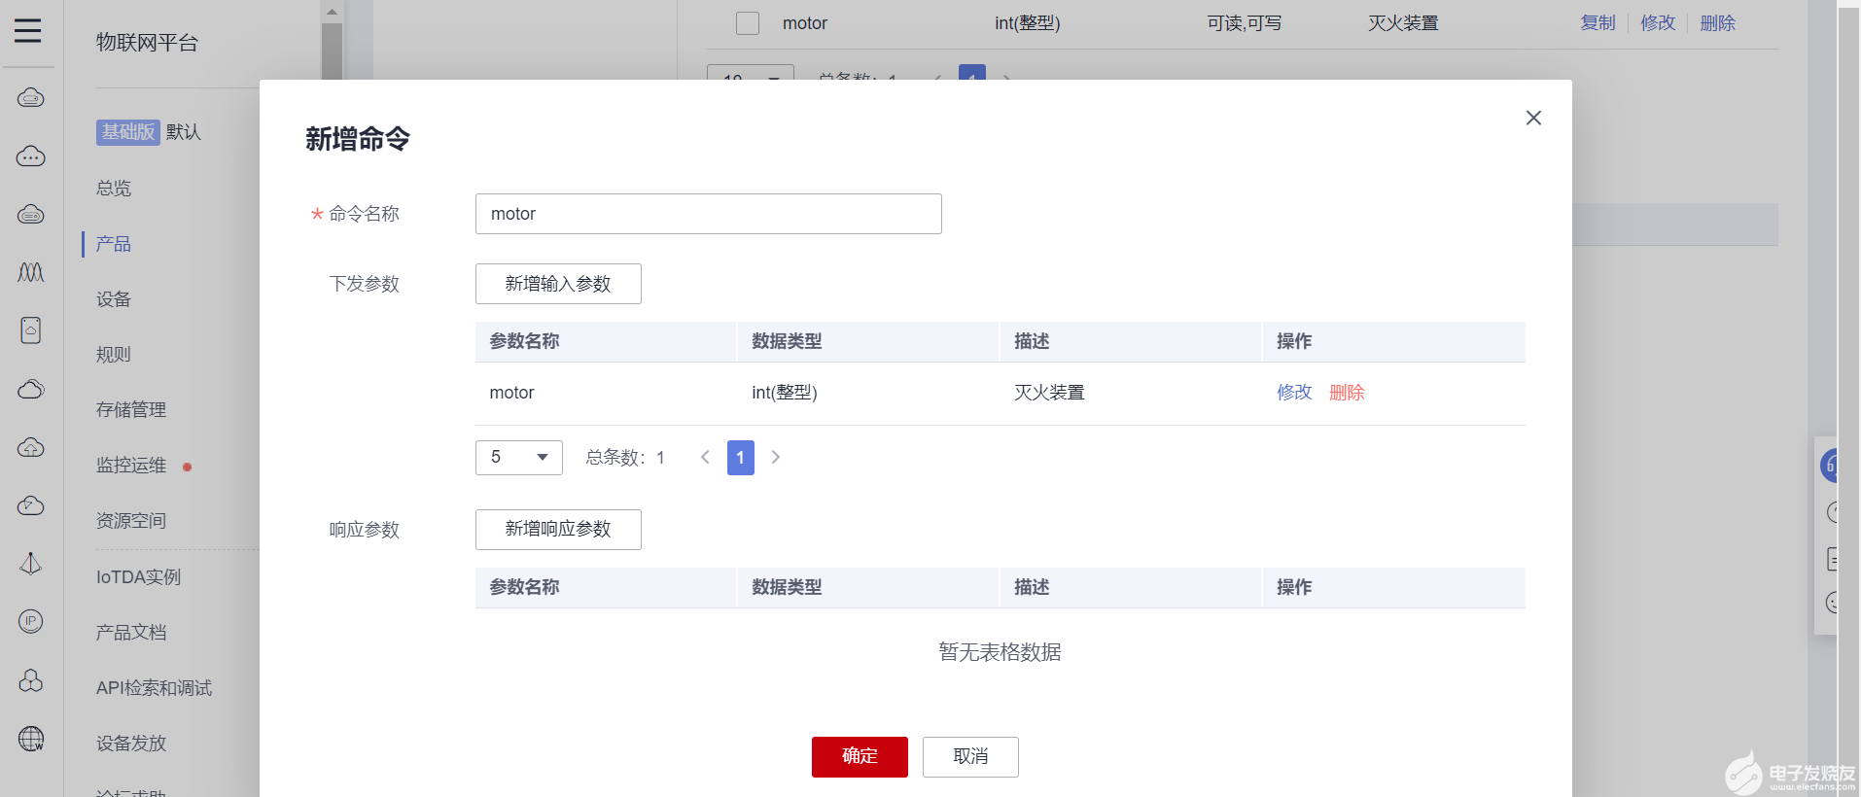
Task: Select page 1 in the pagination
Action: (x=741, y=458)
